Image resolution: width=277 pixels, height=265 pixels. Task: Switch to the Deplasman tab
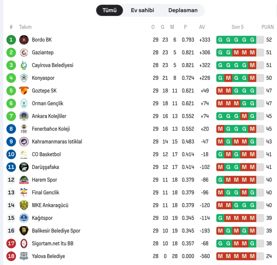183,10
